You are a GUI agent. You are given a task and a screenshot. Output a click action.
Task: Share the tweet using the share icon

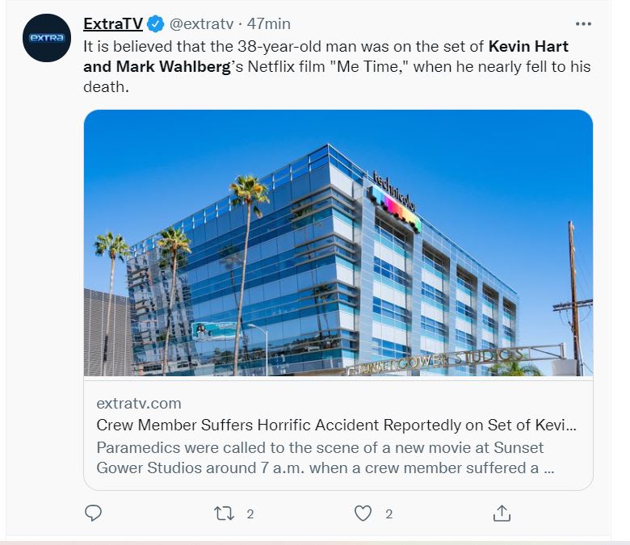tap(501, 513)
